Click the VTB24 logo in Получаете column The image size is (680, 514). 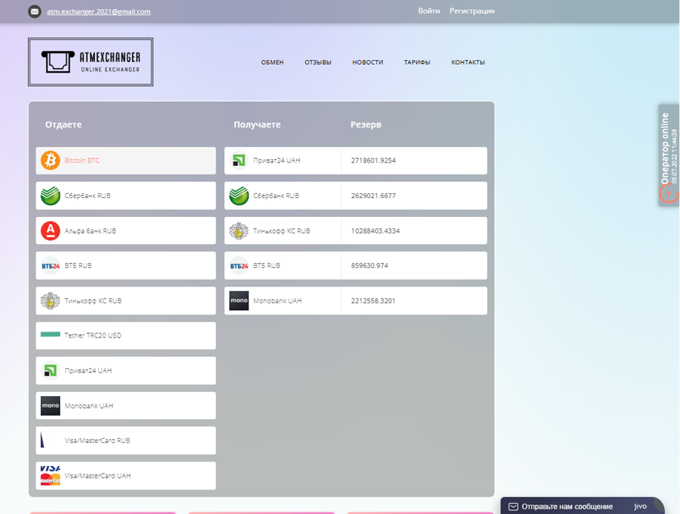[x=239, y=266]
